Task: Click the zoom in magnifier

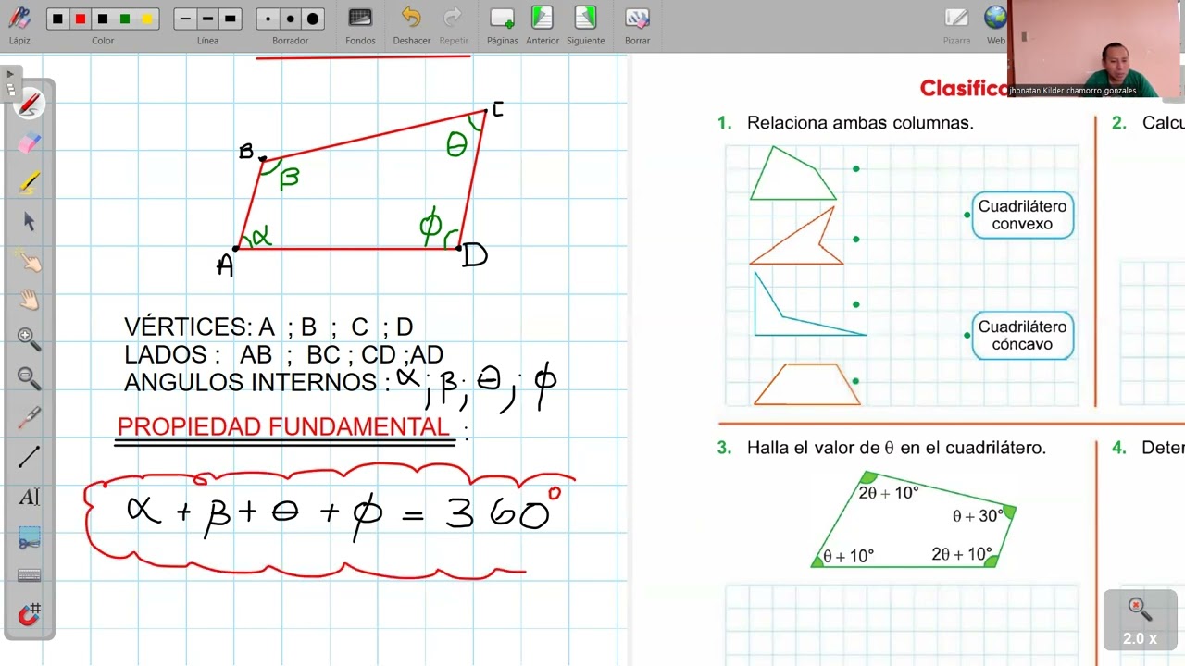Action: point(30,339)
